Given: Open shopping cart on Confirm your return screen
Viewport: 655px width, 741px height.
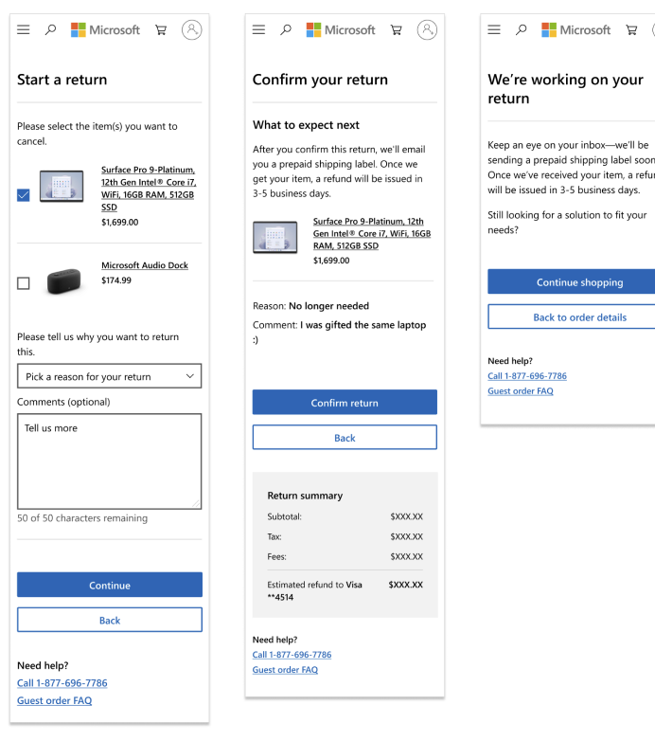Looking at the screenshot, I should 396,30.
